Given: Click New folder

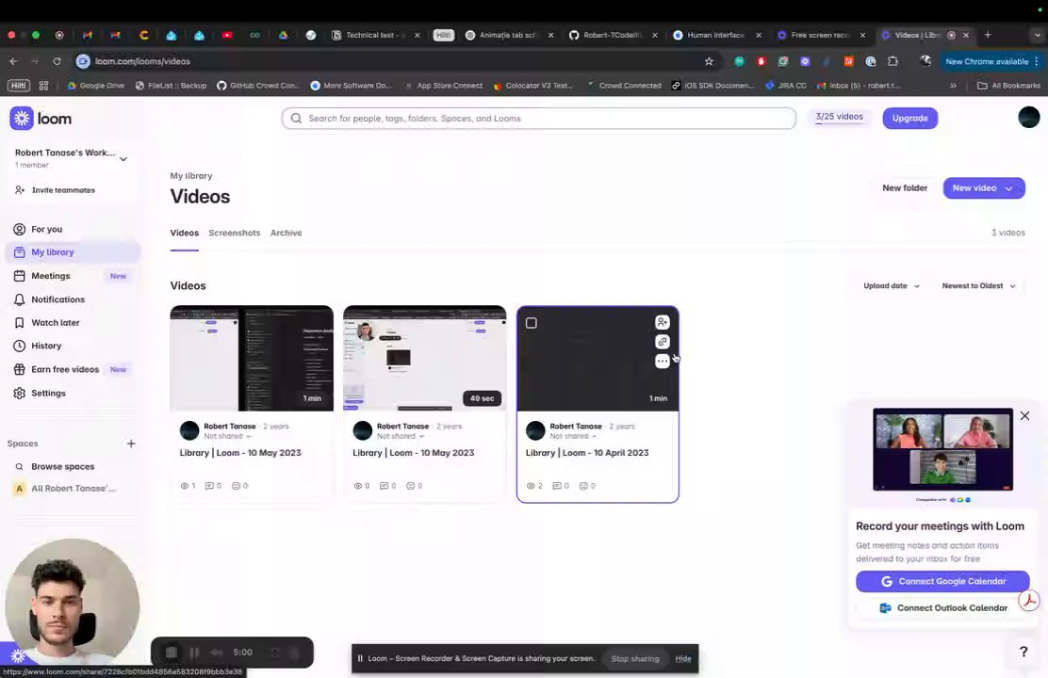Looking at the screenshot, I should (x=905, y=188).
